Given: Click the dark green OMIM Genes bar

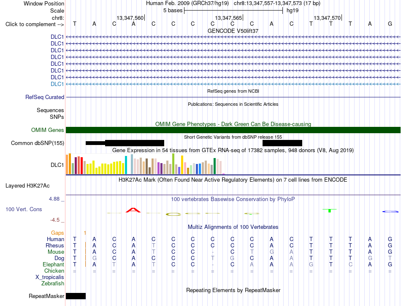Looking at the screenshot, I should pos(233,130).
